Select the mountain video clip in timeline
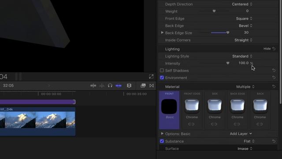Image resolution: width=282 pixels, height=159 pixels. tap(37, 121)
